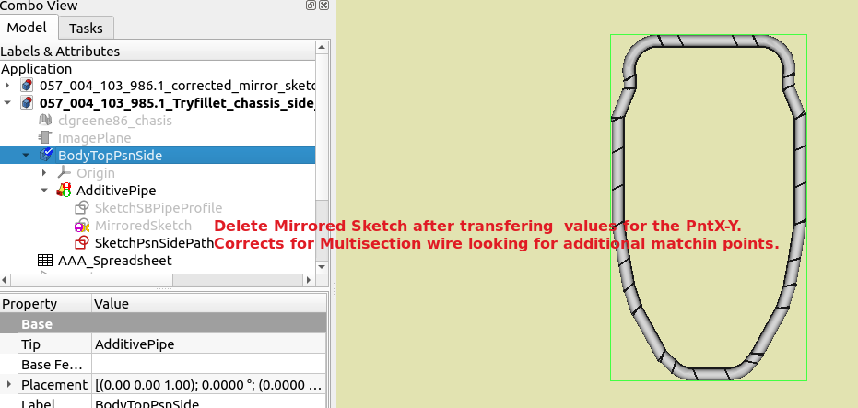
Task: Click the AdditivePipe feature icon
Action: pyautogui.click(x=65, y=191)
